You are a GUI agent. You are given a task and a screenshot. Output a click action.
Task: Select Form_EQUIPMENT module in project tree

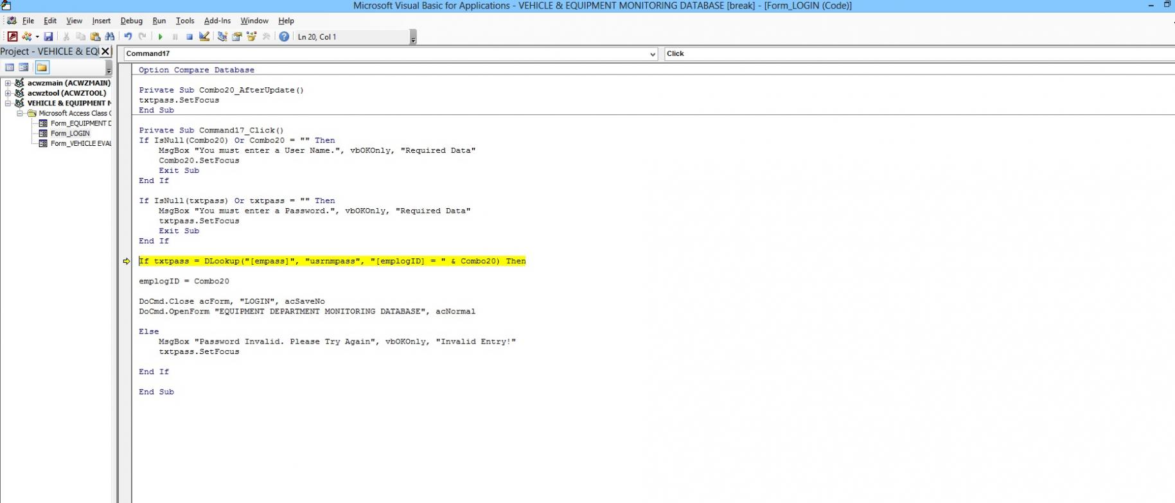(x=80, y=123)
